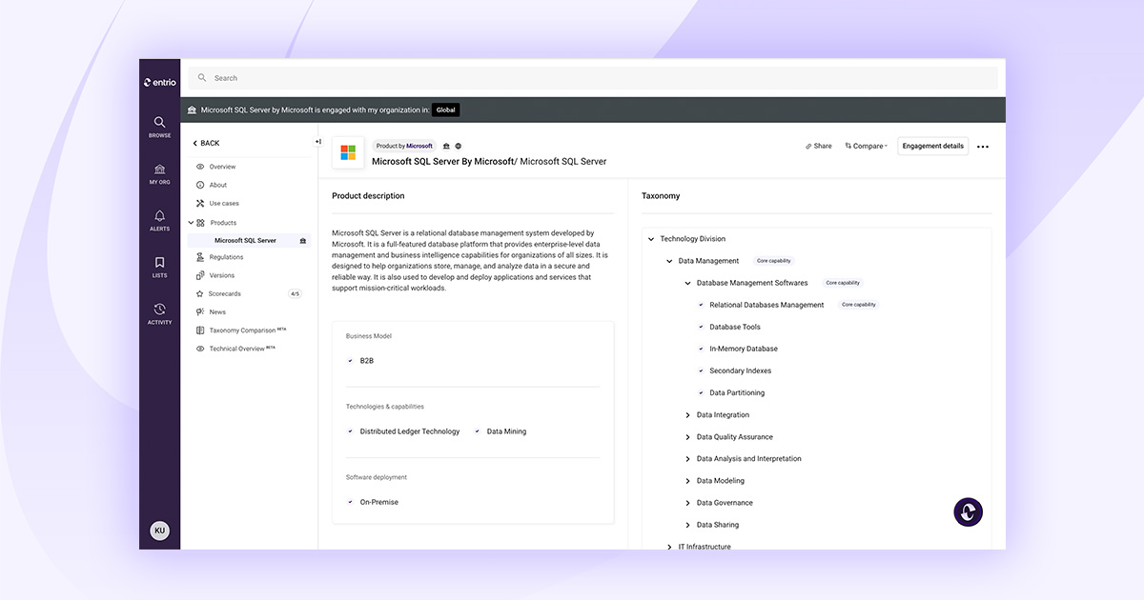Expand the IT Infrastructure node
The image size is (1144, 600).
point(670,547)
